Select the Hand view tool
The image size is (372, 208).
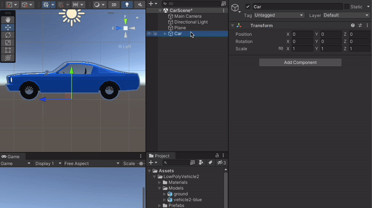[8, 20]
